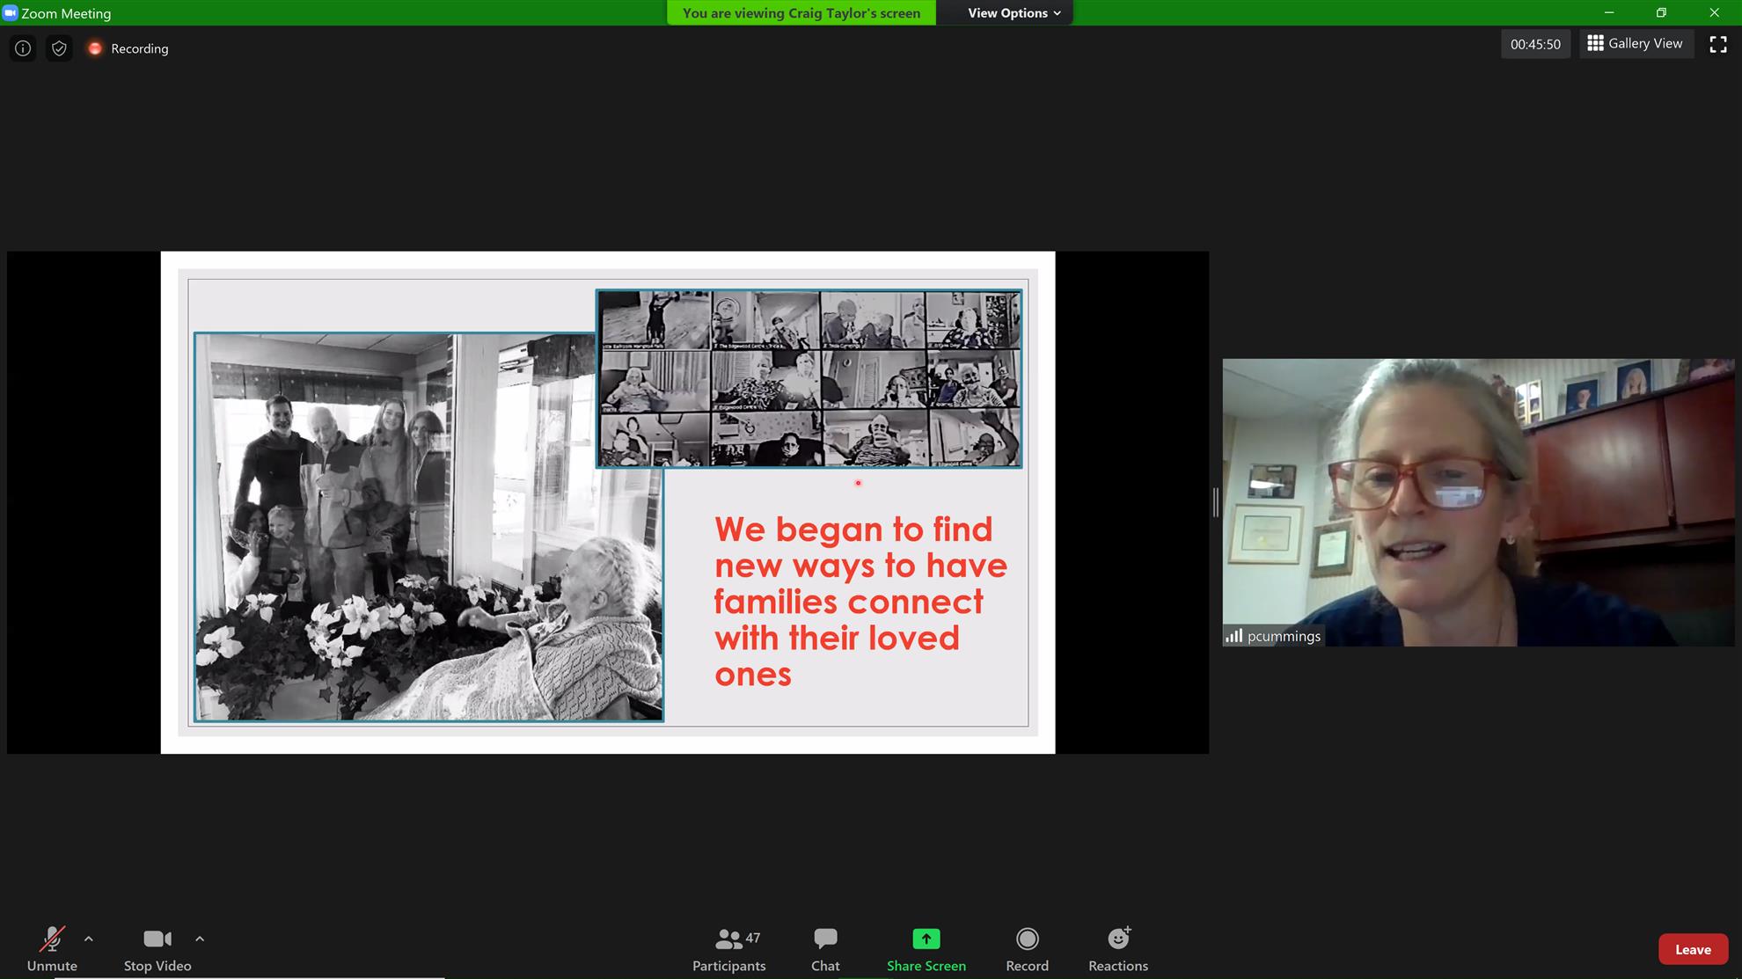Click the meeting timer display
Screen dimensions: 1742x979
point(1534,44)
